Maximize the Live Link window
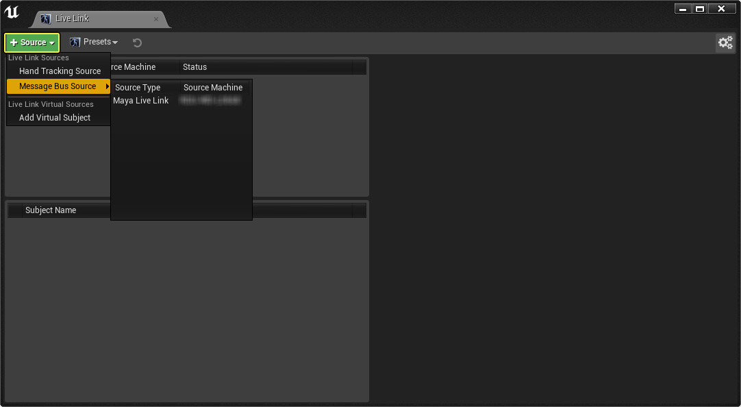 (699, 8)
